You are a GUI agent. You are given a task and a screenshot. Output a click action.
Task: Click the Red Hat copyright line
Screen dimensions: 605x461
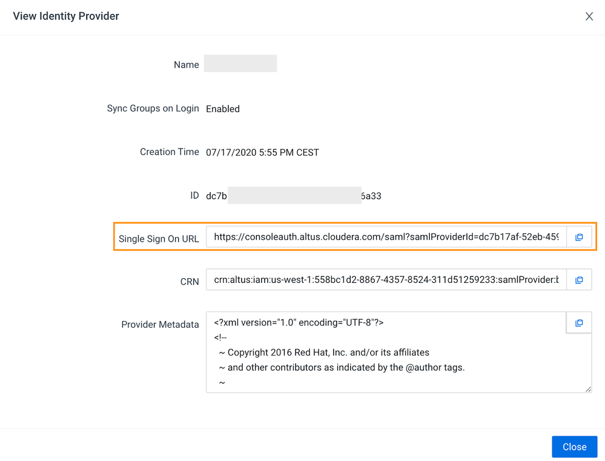click(324, 353)
